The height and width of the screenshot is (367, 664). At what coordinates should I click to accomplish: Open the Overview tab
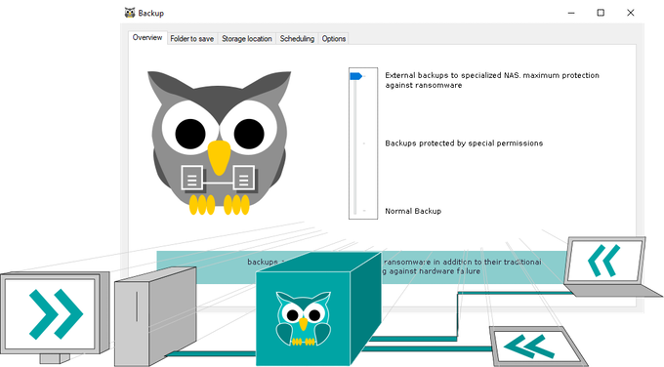click(147, 38)
